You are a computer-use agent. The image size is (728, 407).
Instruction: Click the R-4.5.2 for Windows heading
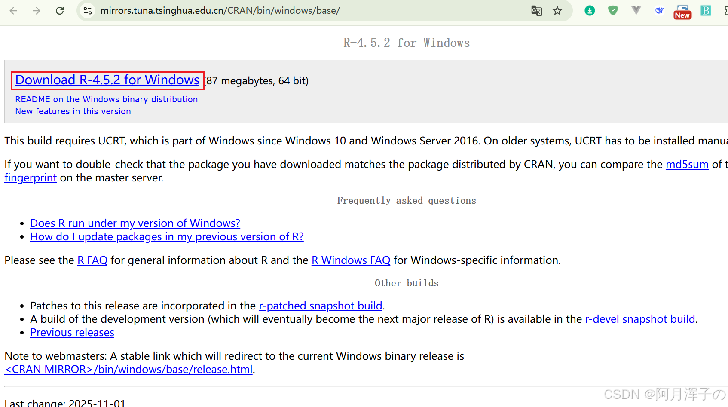tap(407, 43)
